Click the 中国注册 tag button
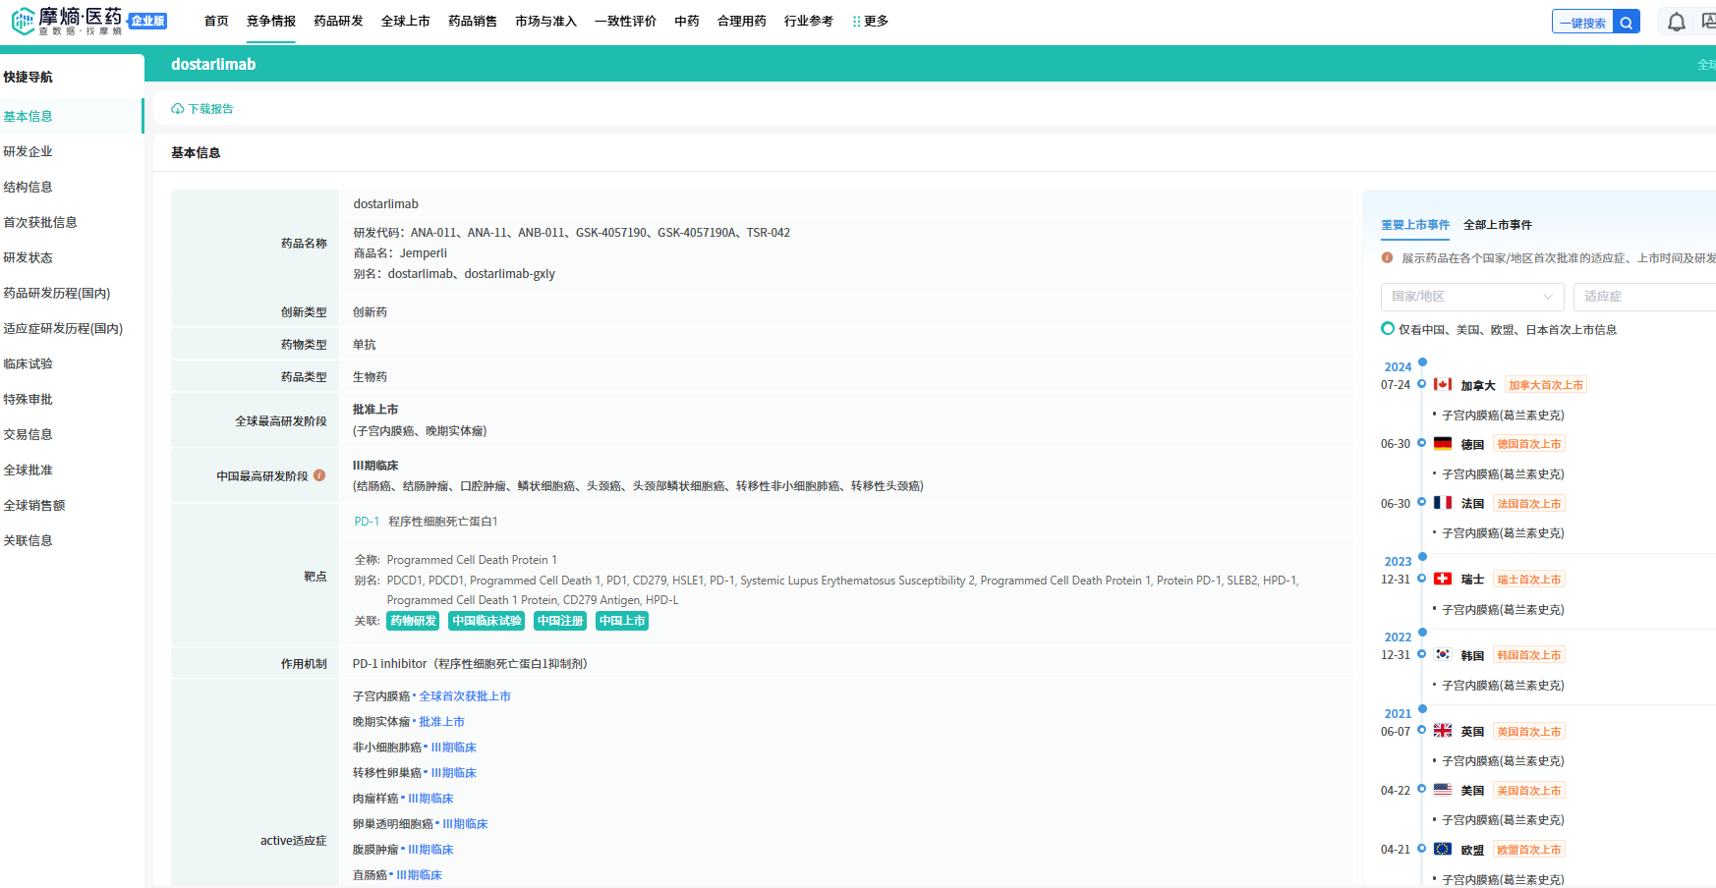Image resolution: width=1716 pixels, height=888 pixels. point(560,621)
